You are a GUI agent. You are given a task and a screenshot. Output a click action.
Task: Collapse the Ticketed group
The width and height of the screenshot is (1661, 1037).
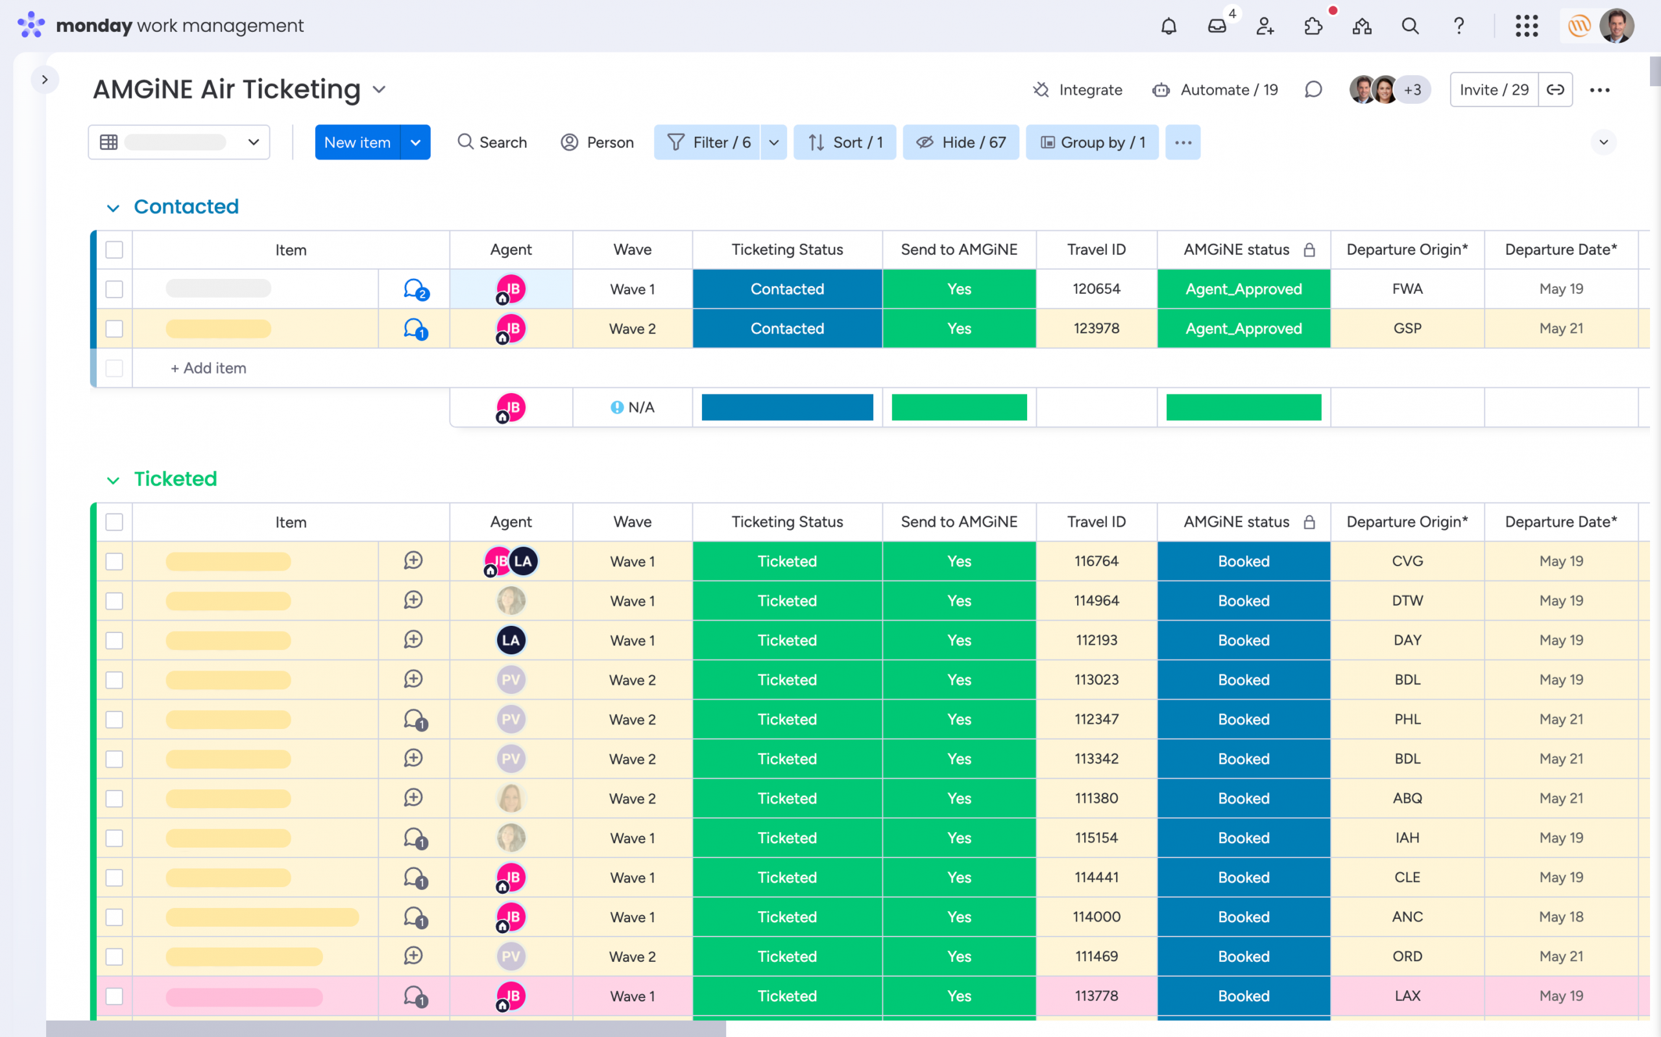(113, 480)
